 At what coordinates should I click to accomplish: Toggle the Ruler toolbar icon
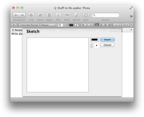(x=67, y=15)
